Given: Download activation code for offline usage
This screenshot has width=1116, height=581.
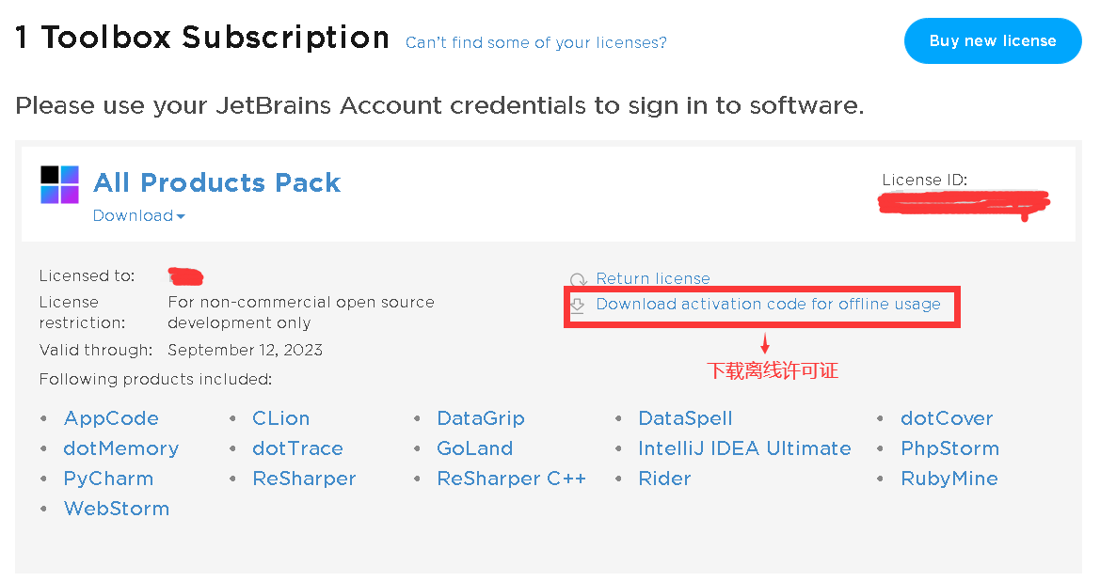Looking at the screenshot, I should point(768,305).
